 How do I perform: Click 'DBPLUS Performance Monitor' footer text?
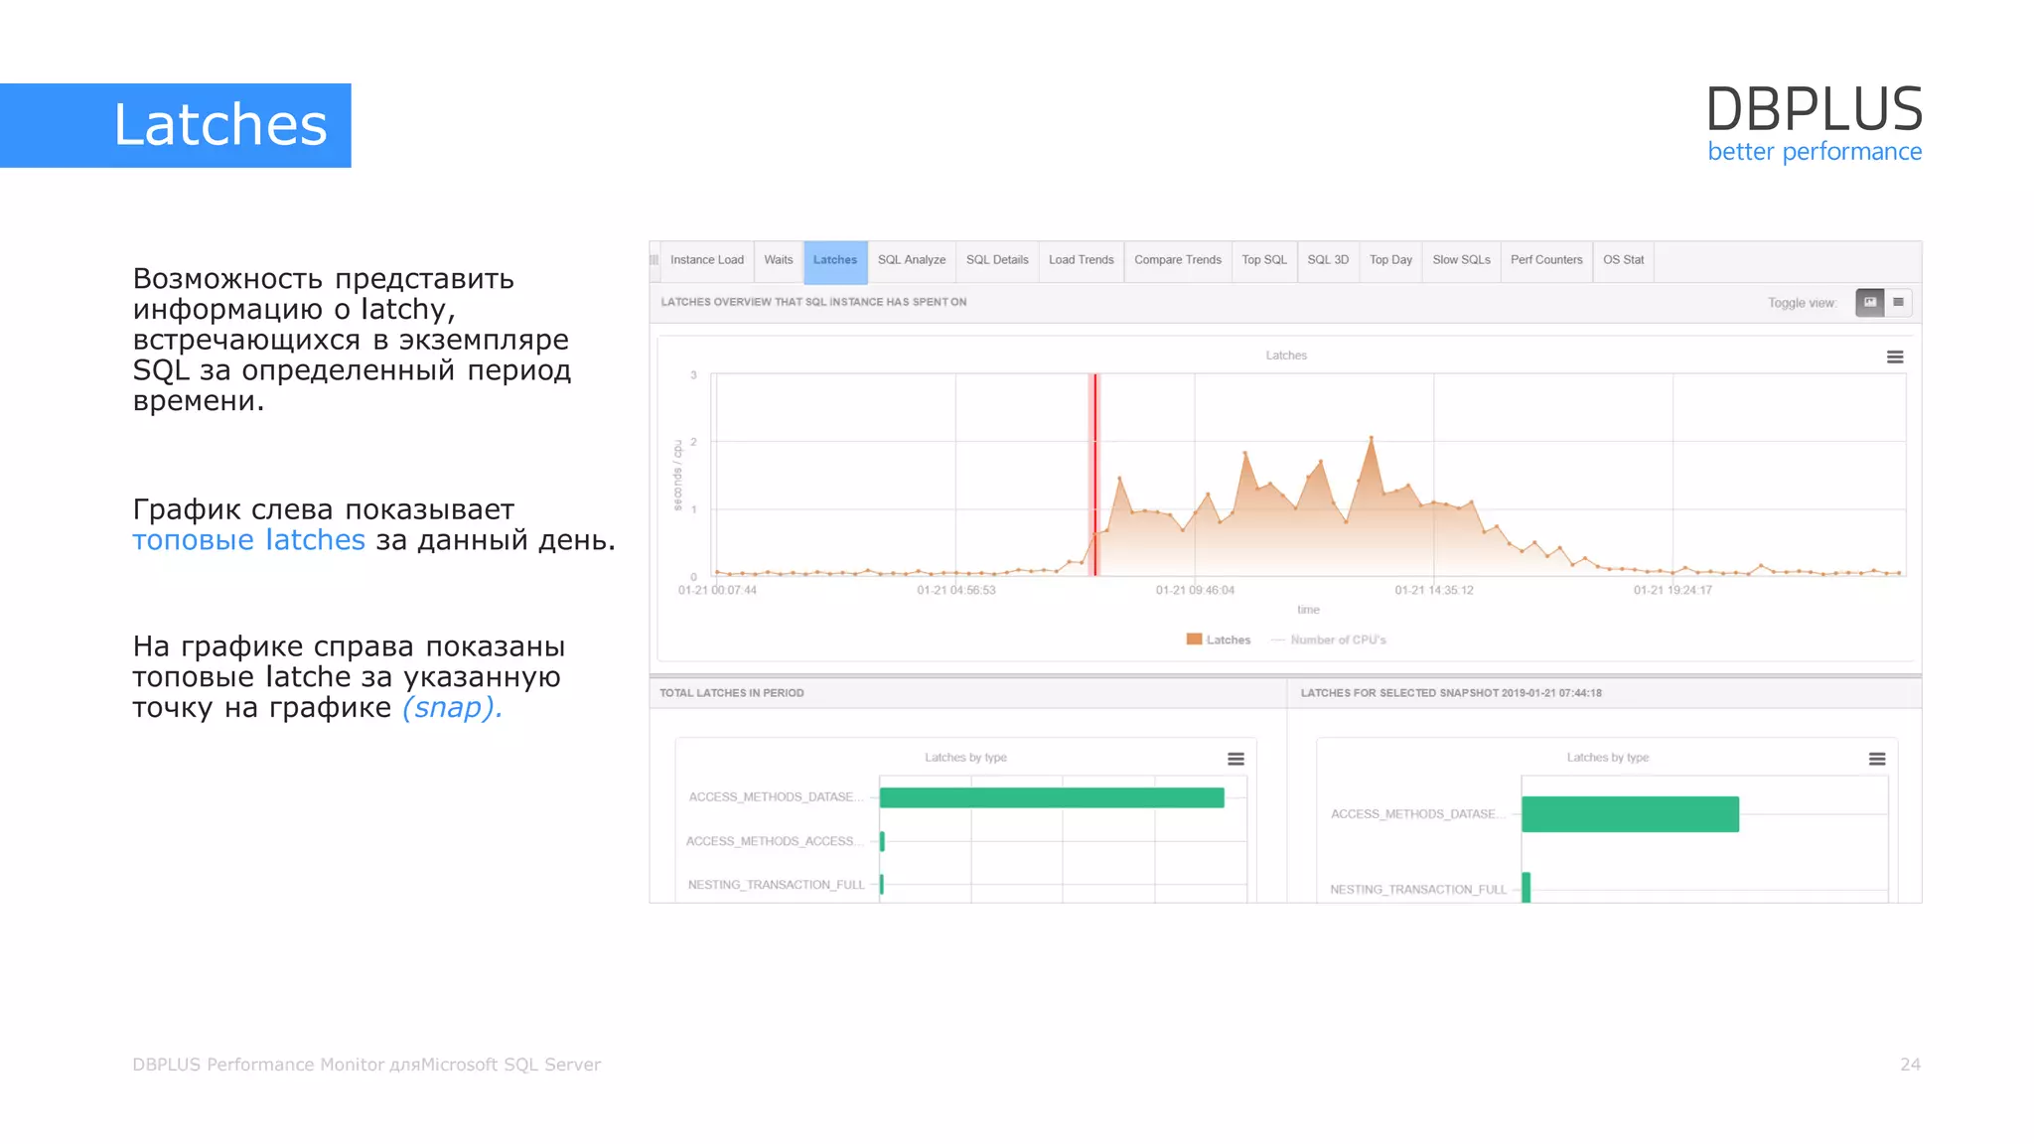click(366, 1065)
